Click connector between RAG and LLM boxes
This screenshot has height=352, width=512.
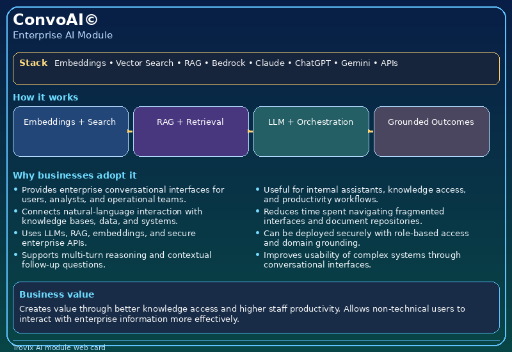(251, 131)
